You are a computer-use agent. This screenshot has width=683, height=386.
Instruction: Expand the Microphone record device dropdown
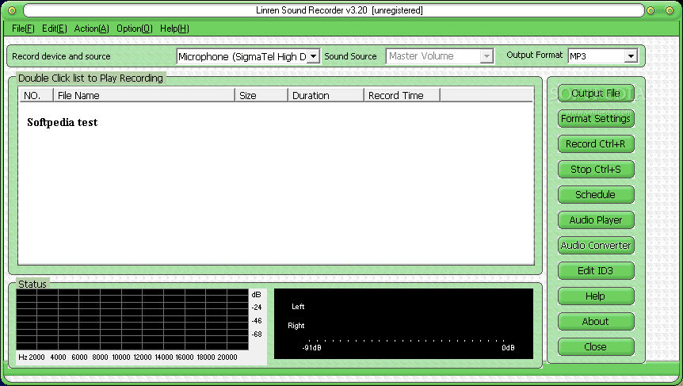coord(313,56)
